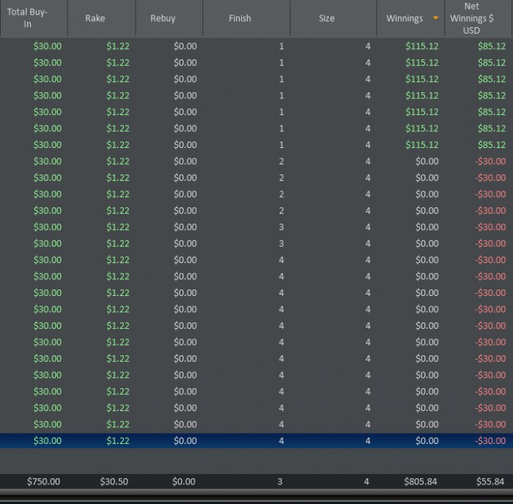The height and width of the screenshot is (504, 513).
Task: Click $85.12 net winnings in the topmost row
Action: coord(492,46)
